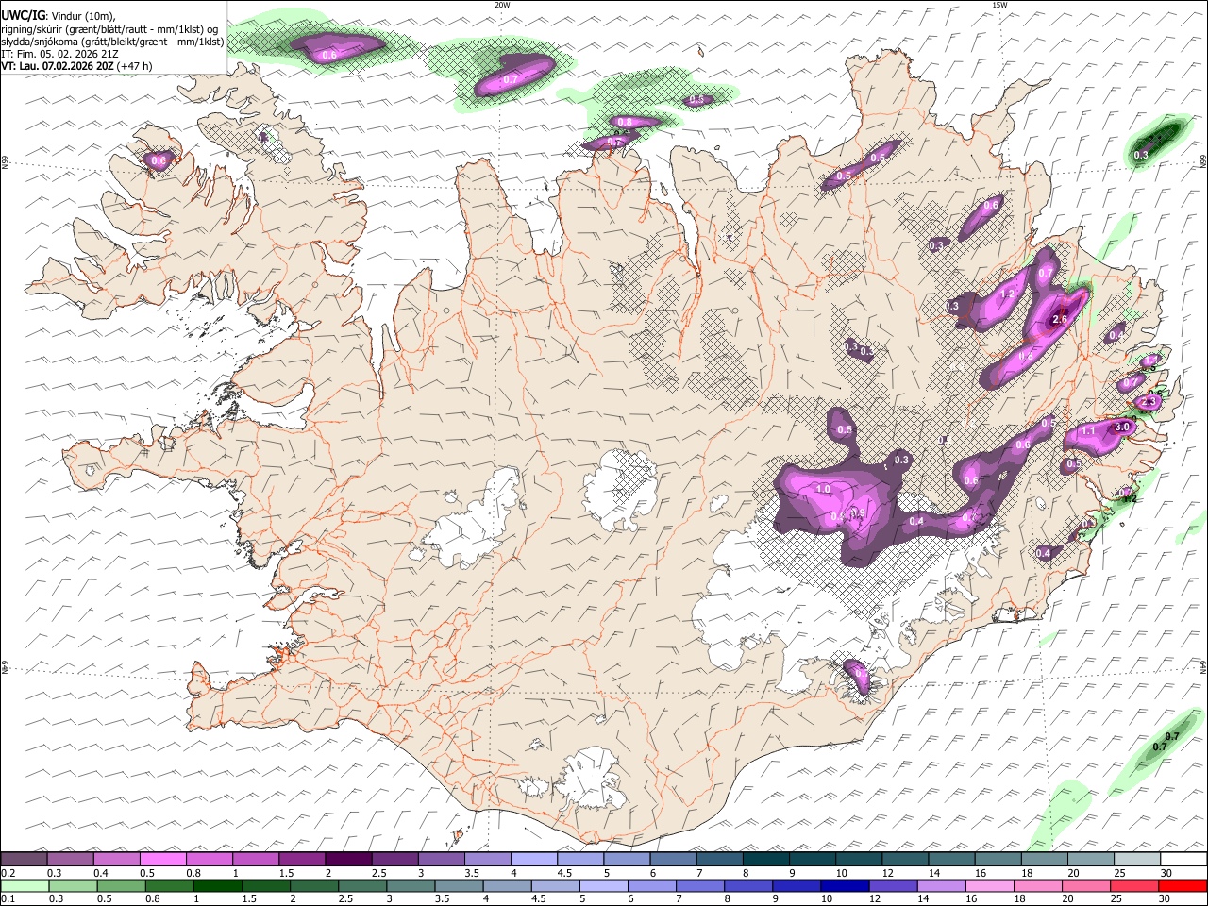Select the slydda/snjókoma legend description line

tap(112, 42)
